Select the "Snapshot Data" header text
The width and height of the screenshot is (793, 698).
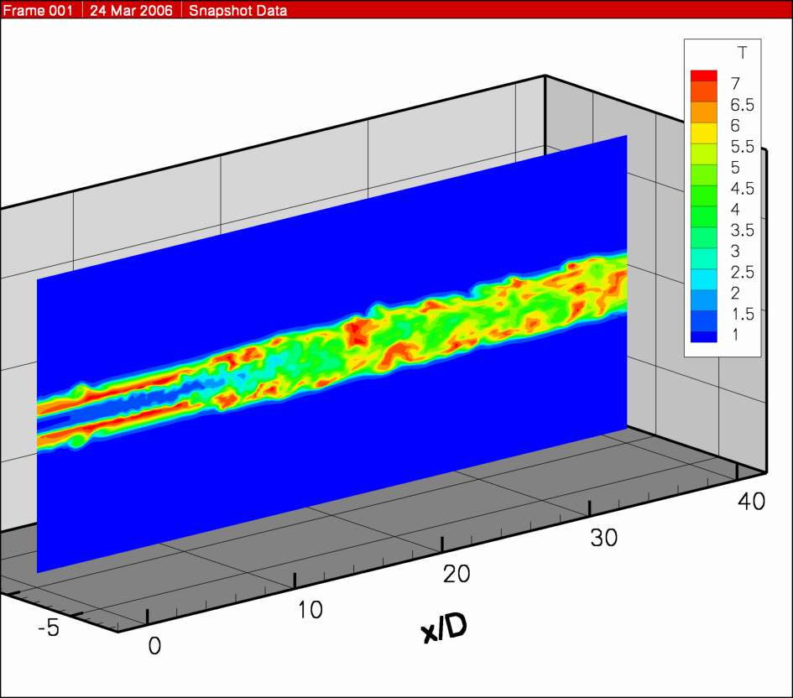(x=237, y=11)
